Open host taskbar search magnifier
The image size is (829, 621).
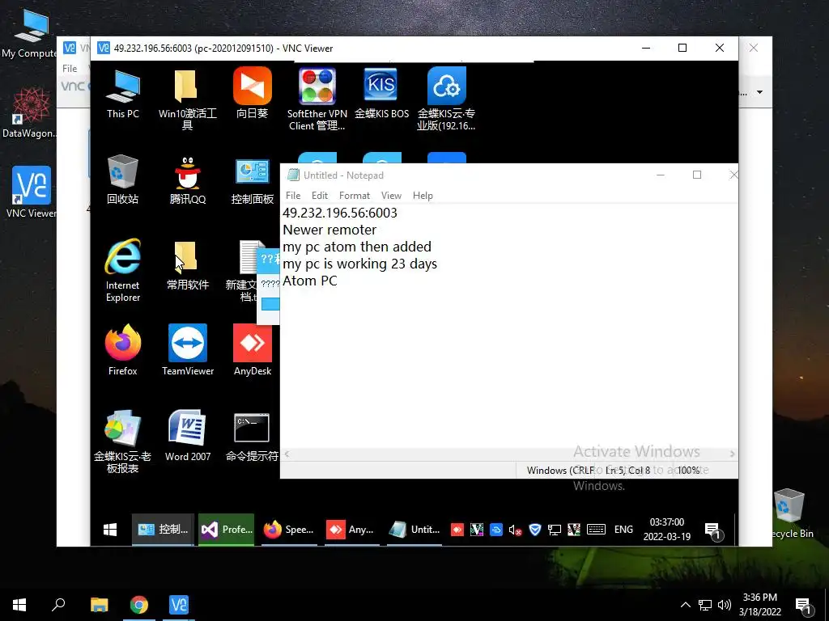(x=58, y=605)
